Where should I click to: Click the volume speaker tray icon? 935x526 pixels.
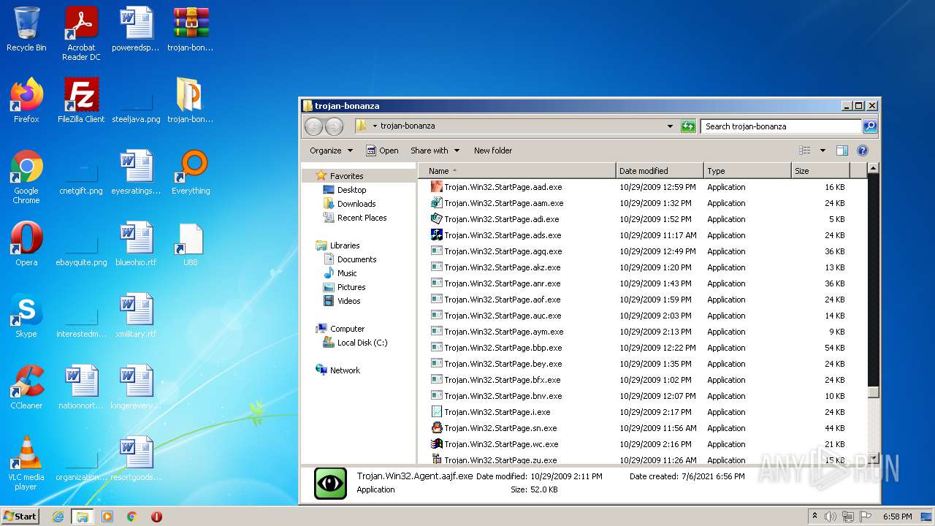(830, 517)
